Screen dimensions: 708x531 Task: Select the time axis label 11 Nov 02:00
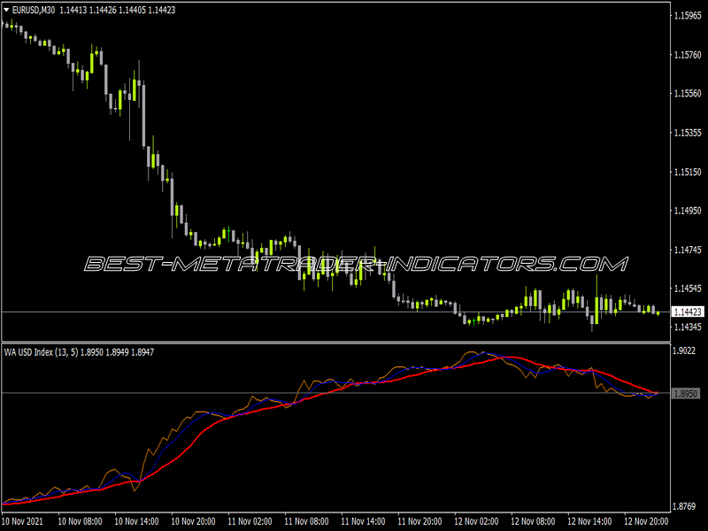coord(250,521)
